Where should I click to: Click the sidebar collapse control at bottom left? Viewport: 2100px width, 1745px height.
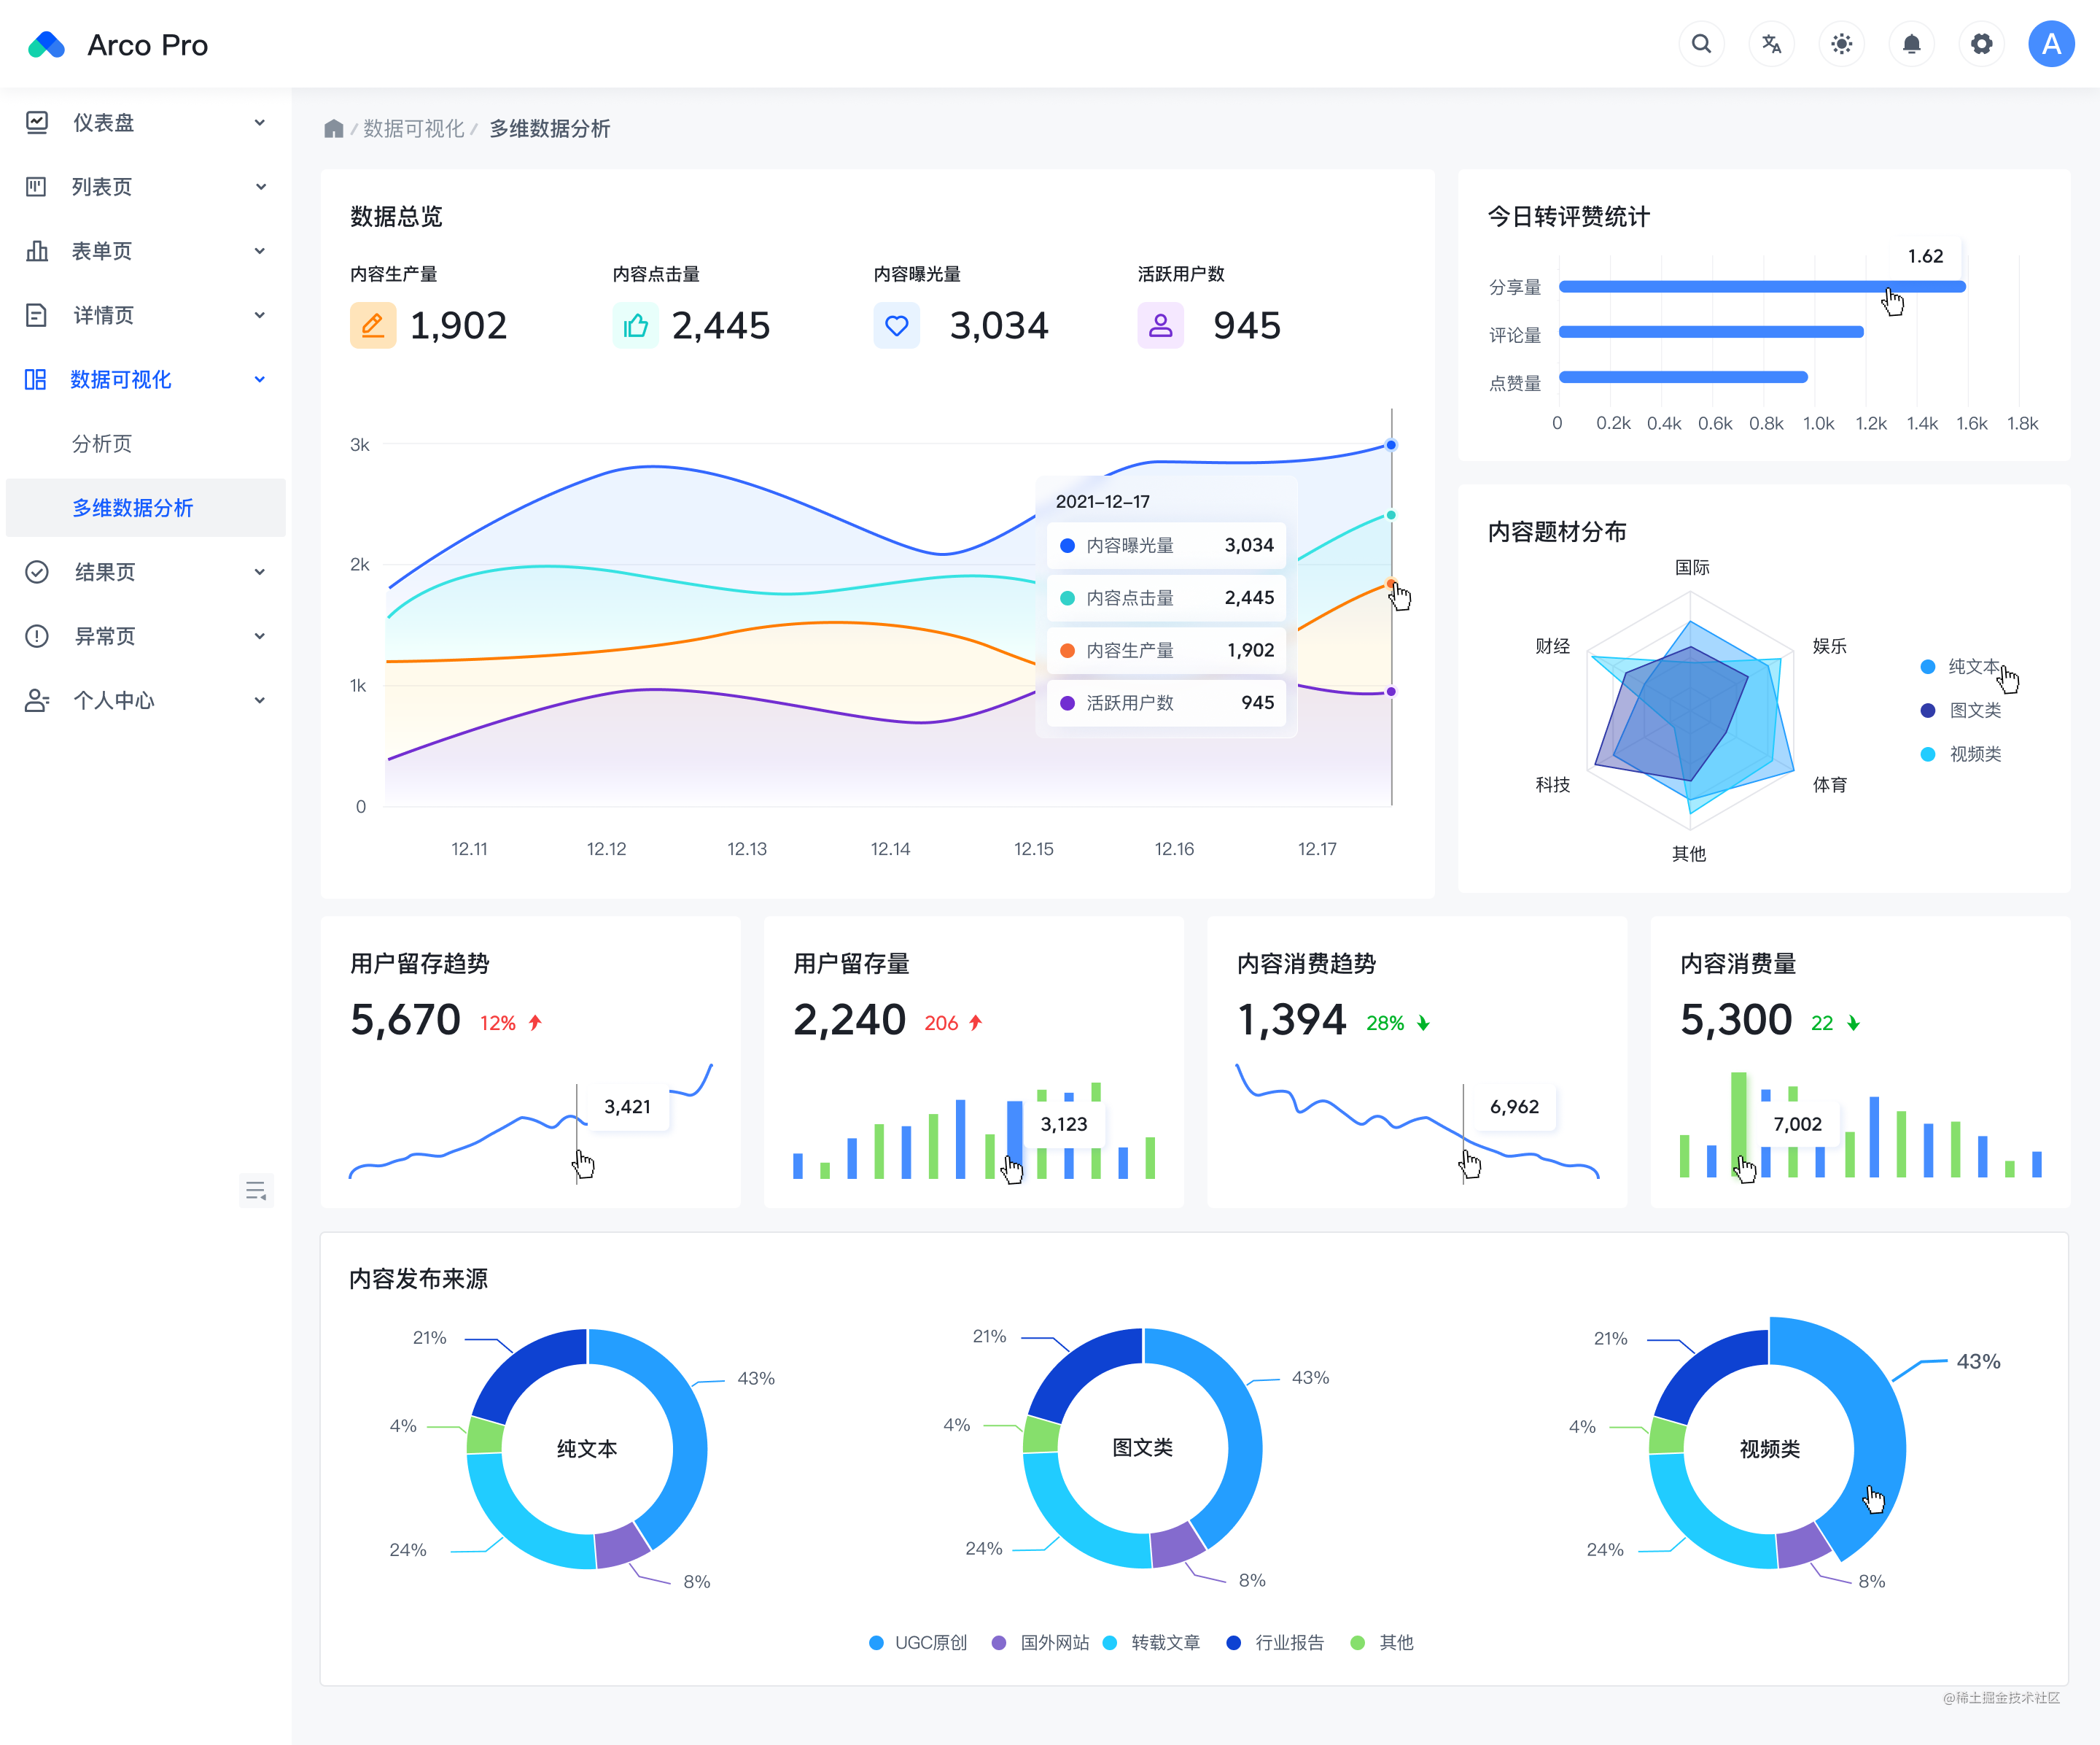click(x=256, y=1190)
